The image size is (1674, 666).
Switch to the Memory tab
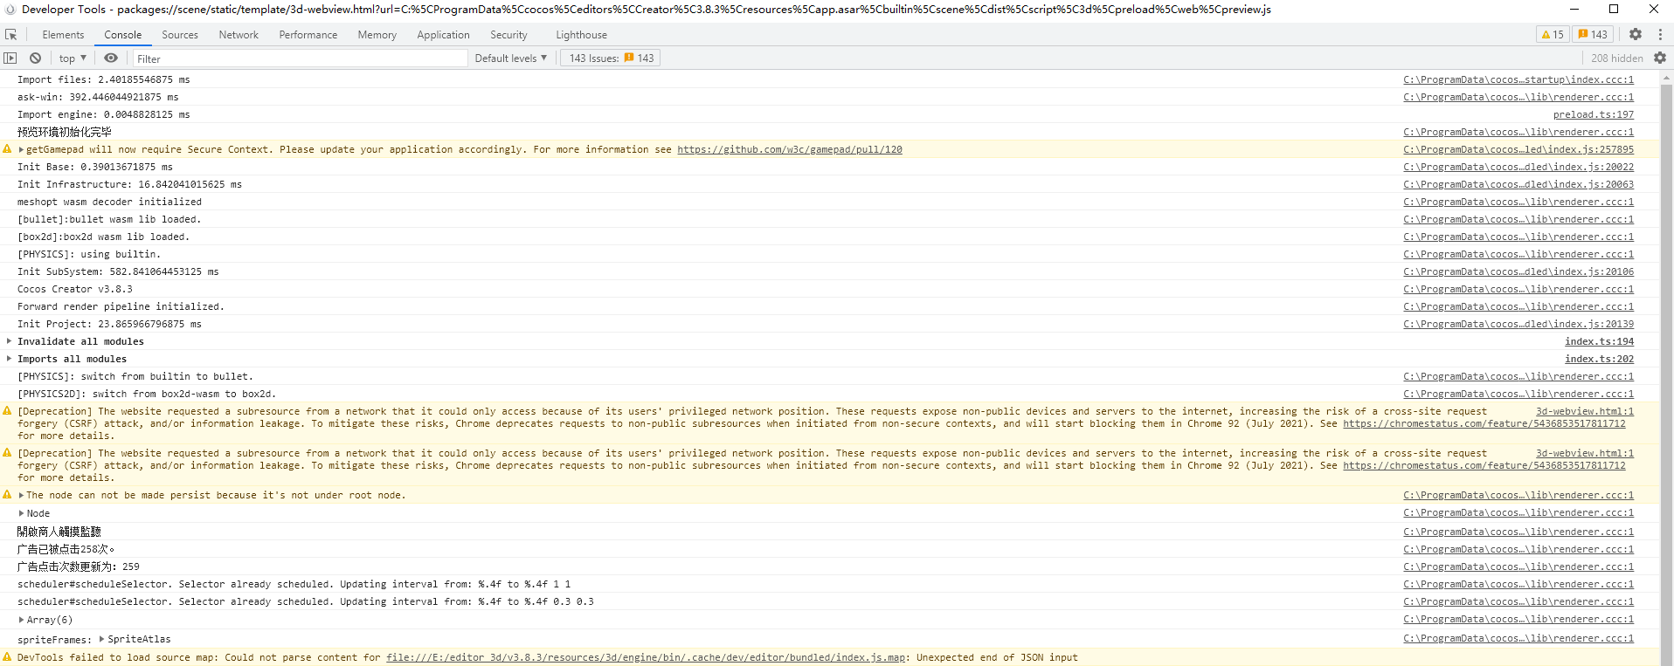pos(377,35)
